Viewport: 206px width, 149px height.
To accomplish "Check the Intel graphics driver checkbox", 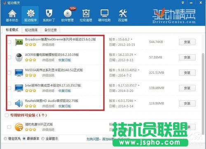I will [x=9, y=88].
